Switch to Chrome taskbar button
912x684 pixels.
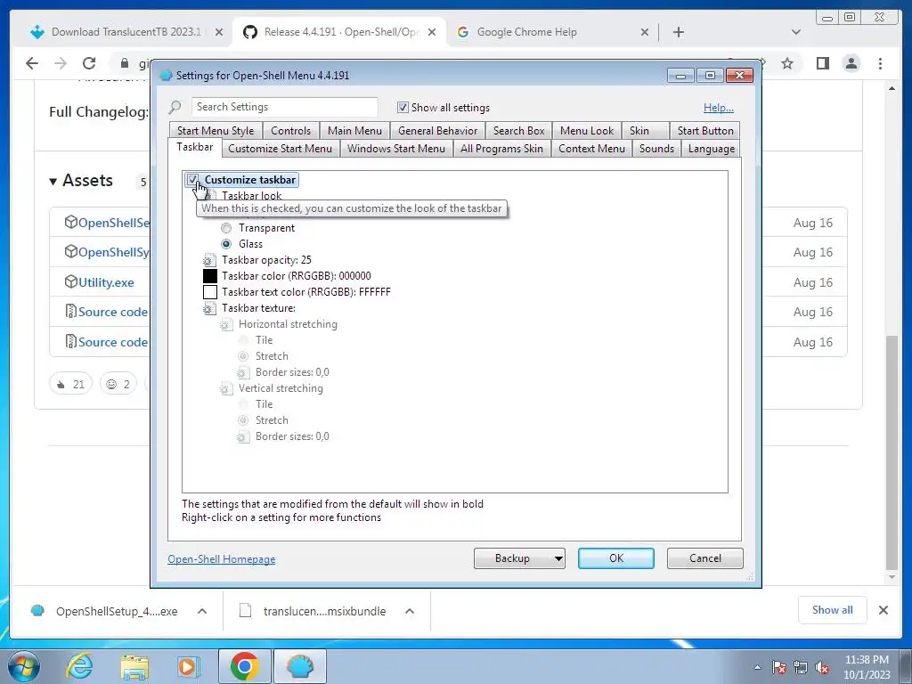(244, 666)
